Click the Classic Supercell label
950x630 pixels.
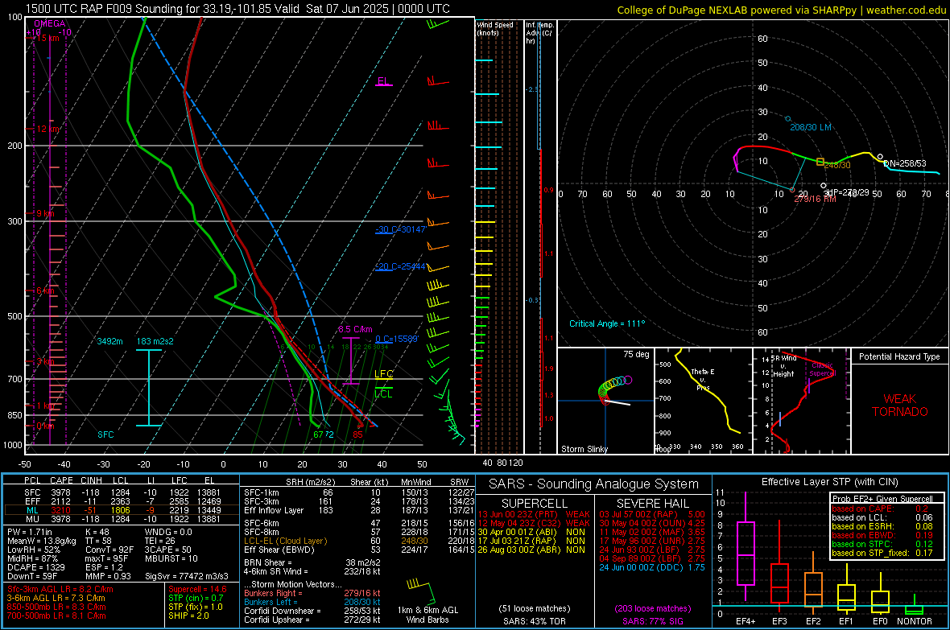[823, 369]
